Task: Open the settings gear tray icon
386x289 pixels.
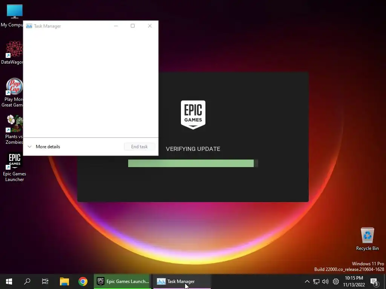Action: [336, 281]
